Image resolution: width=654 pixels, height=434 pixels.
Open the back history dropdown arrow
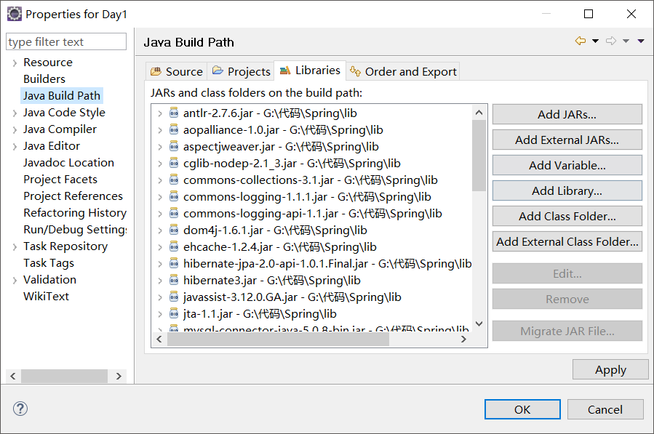(x=595, y=41)
